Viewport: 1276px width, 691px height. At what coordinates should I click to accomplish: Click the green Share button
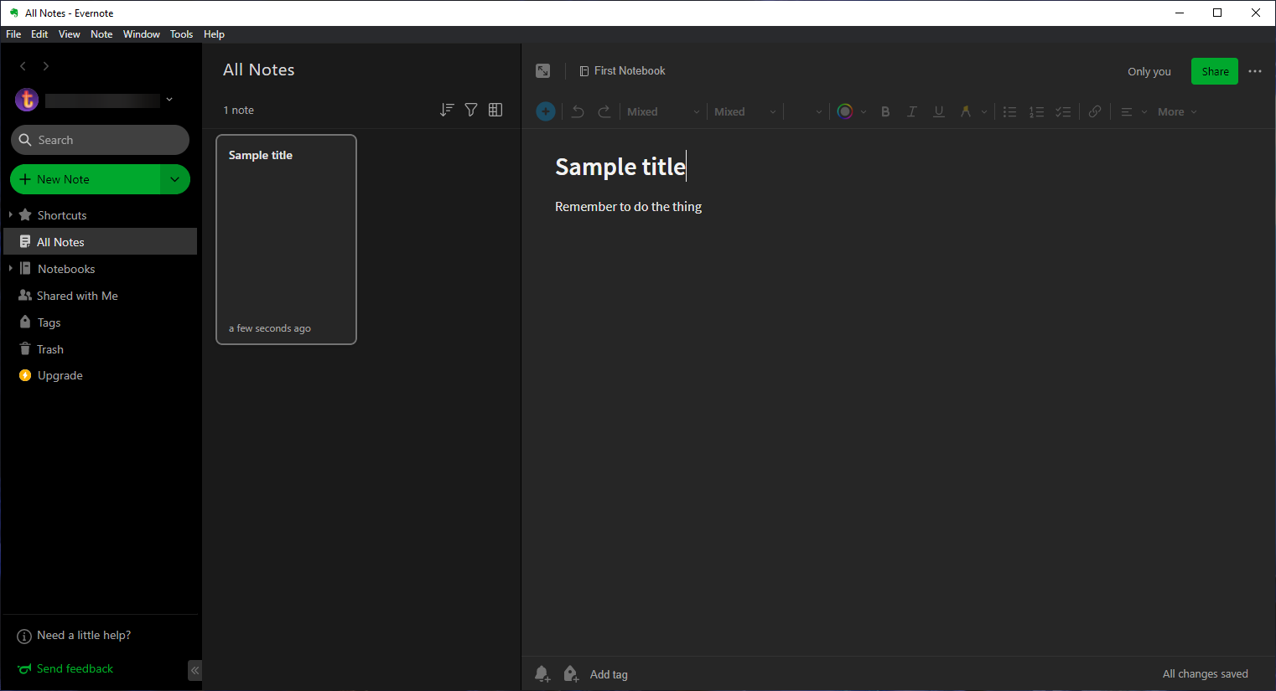click(x=1214, y=71)
